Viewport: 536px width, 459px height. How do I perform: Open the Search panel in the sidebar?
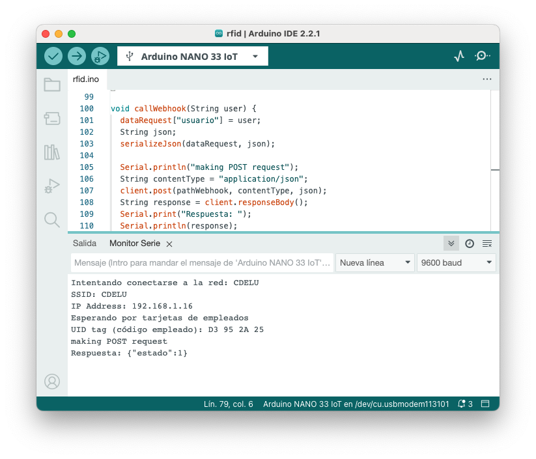[x=52, y=220]
